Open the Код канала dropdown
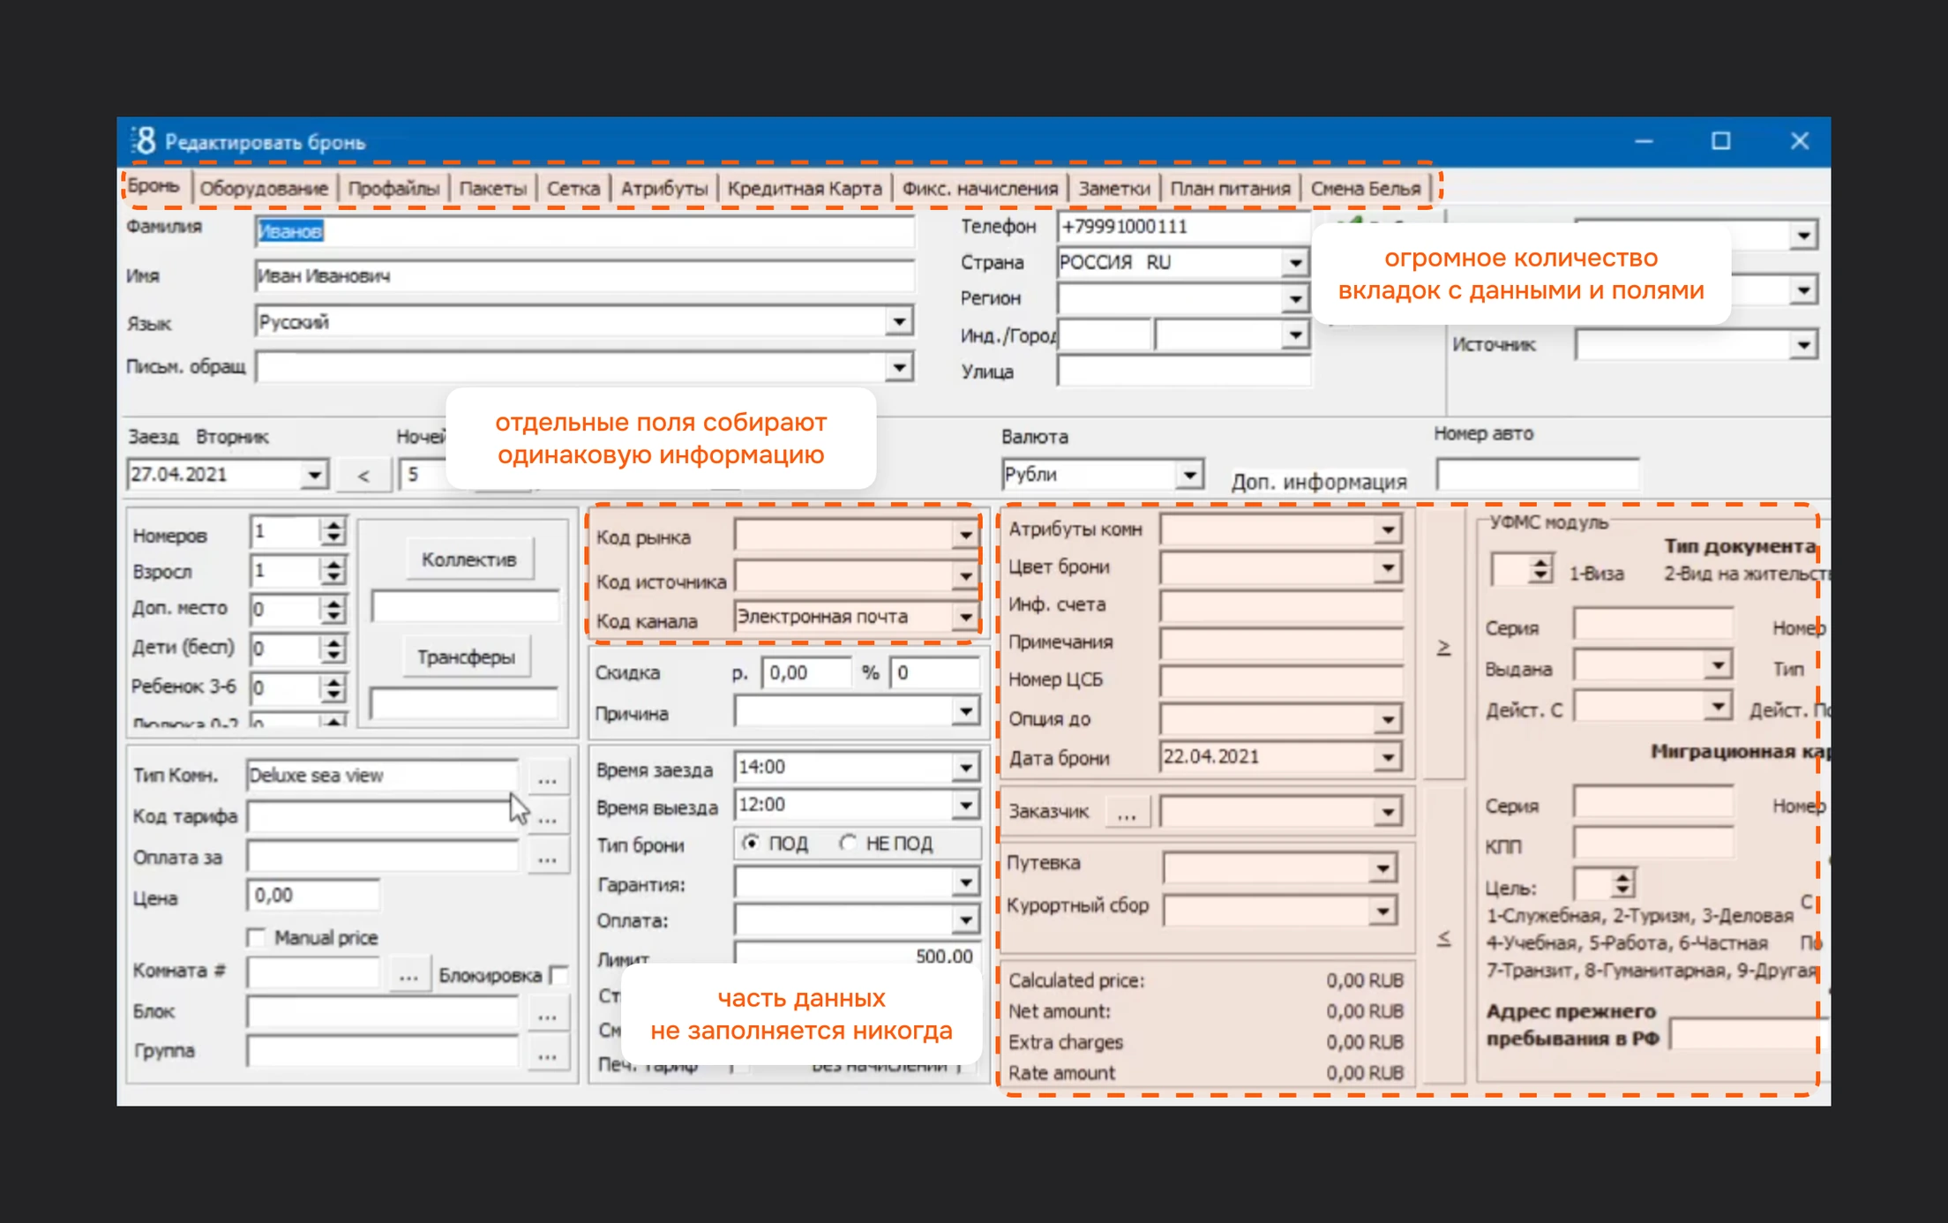Image resolution: width=1948 pixels, height=1223 pixels. 966,617
